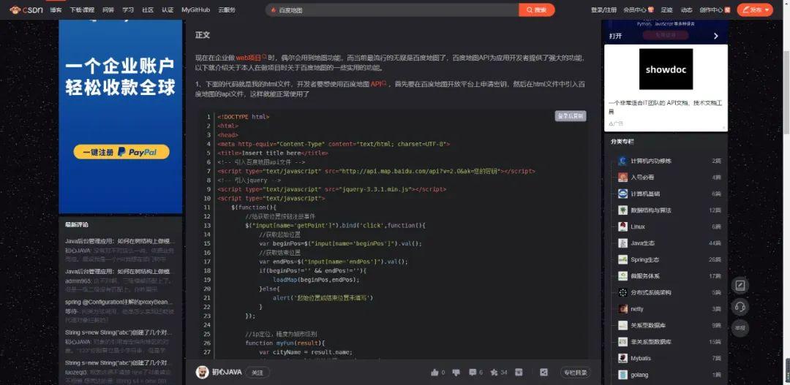Open the 微服务体系 column icon

[x=622, y=276]
